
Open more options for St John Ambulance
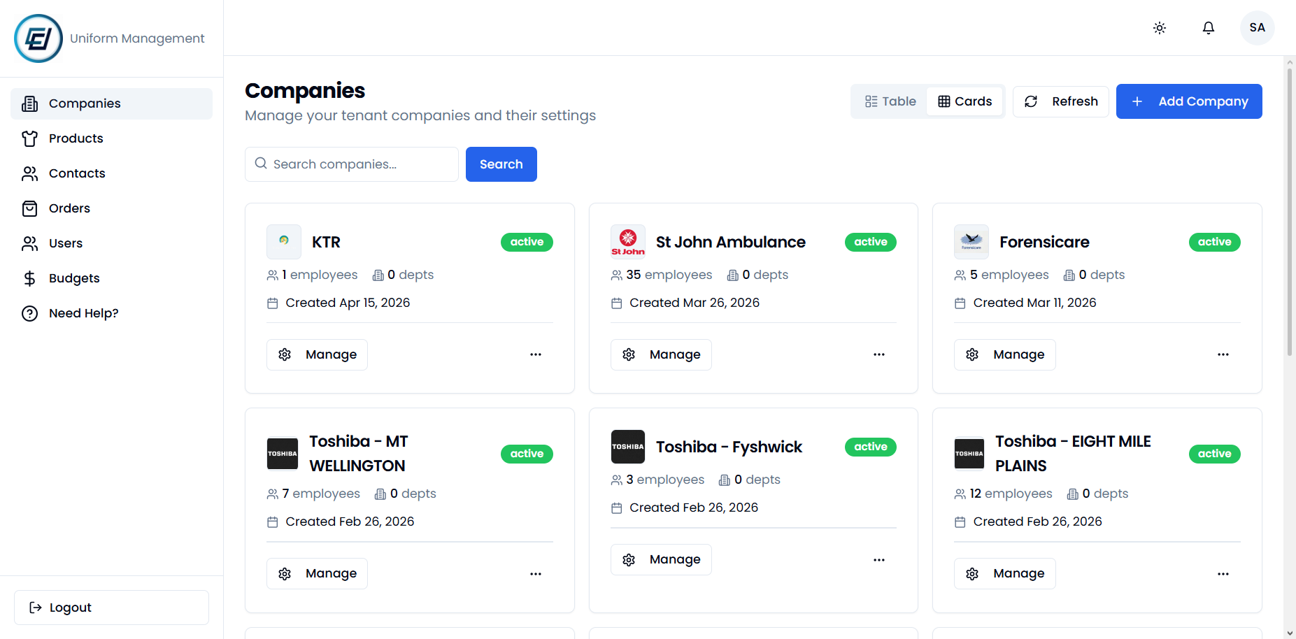tap(879, 354)
